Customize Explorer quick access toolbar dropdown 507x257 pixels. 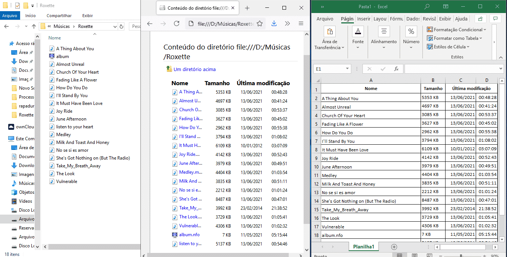pyautogui.click(x=33, y=6)
